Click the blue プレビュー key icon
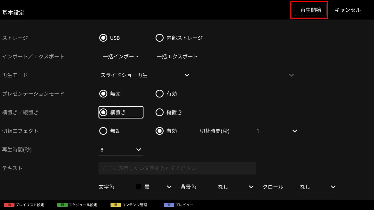 [169, 205]
